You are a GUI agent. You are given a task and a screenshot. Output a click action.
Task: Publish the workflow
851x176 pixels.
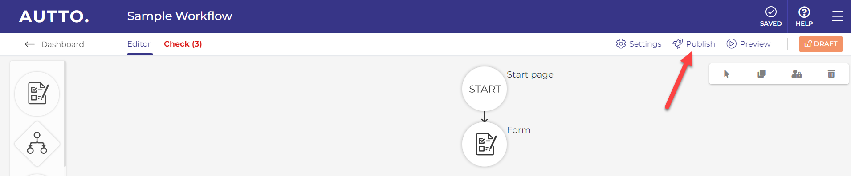(x=694, y=44)
